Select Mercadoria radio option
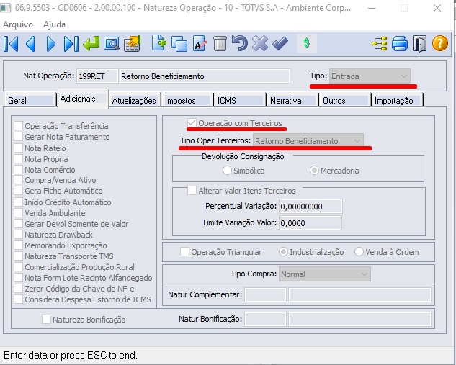 coord(314,171)
